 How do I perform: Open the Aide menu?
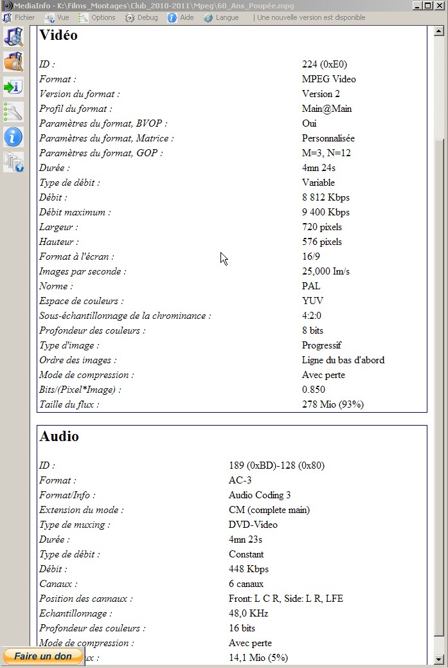181,17
